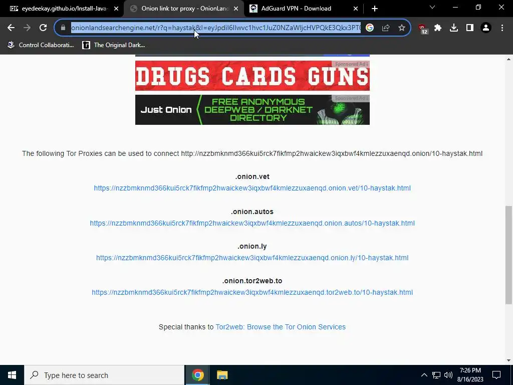Click the address bar URL field

[x=215, y=28]
